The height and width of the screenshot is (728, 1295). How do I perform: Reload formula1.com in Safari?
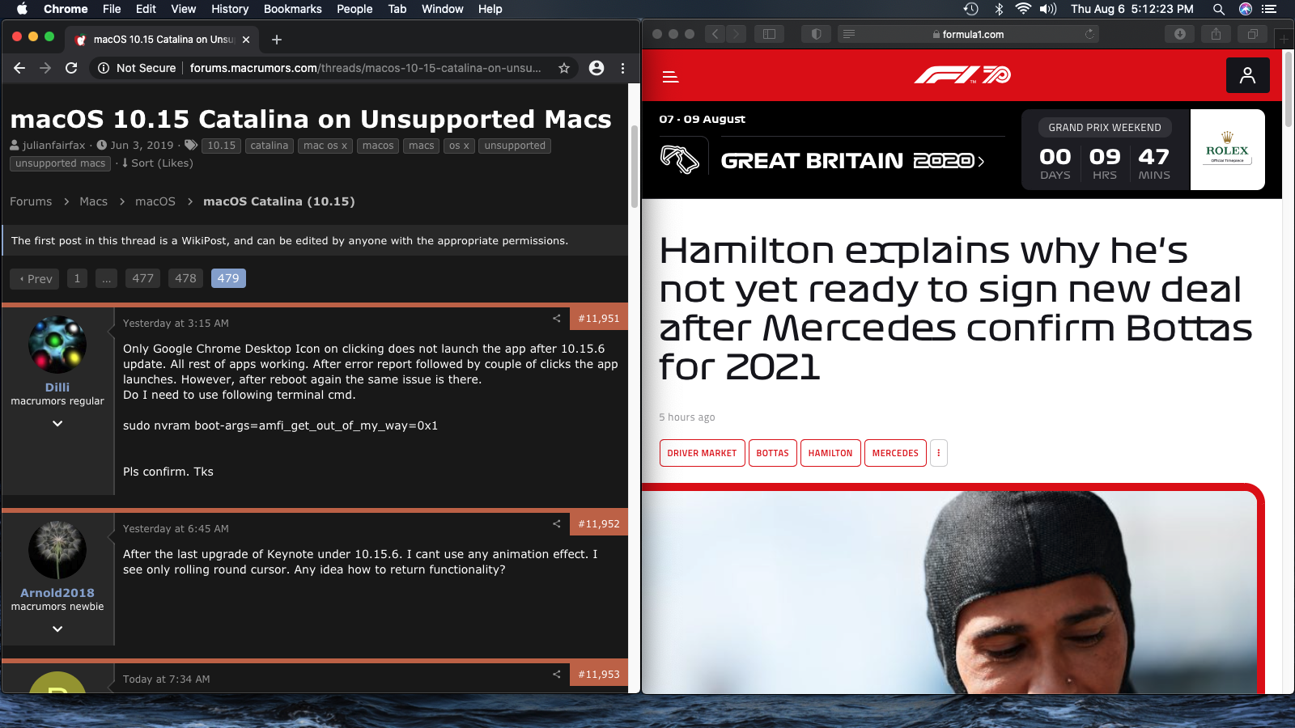click(x=1089, y=34)
